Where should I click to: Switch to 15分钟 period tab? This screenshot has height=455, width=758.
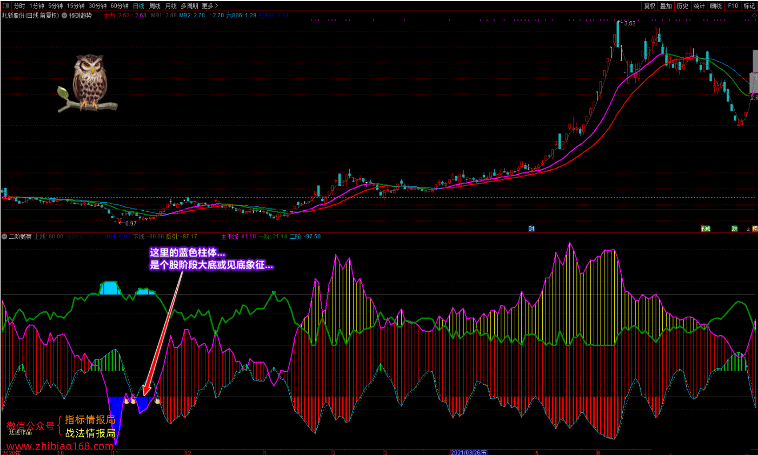pos(76,6)
